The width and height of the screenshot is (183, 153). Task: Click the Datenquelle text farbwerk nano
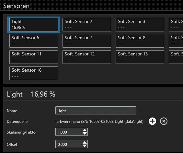[x=99, y=122]
